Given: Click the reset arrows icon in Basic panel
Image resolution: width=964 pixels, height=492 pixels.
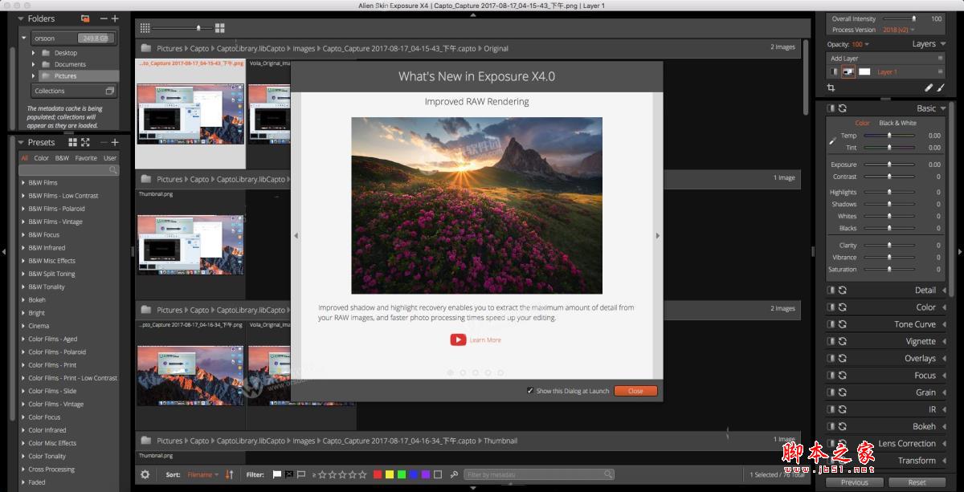Looking at the screenshot, I should [843, 108].
